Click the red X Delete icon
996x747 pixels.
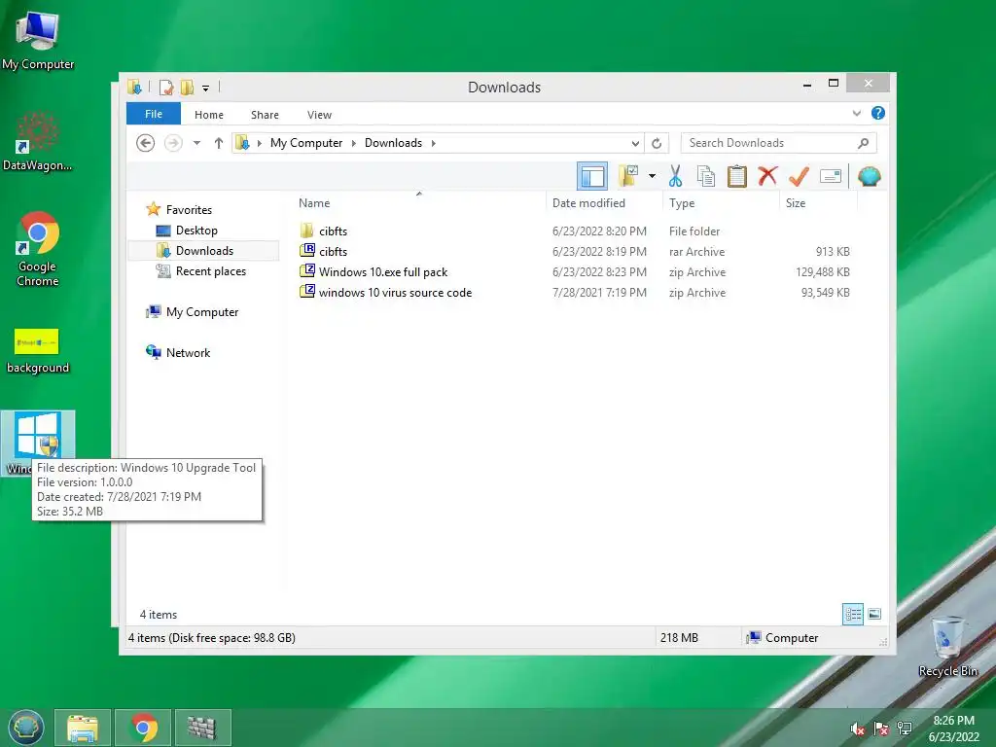tap(767, 176)
